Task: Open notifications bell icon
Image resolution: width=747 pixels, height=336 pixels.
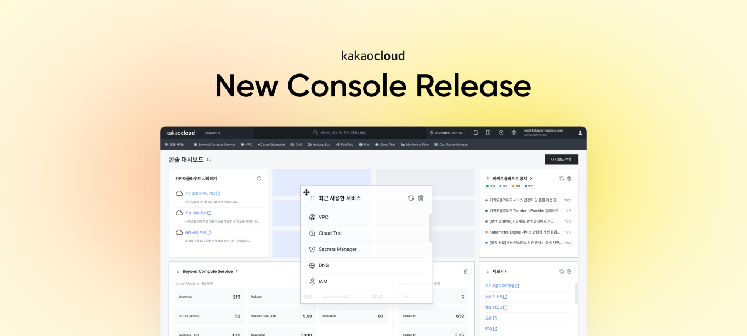Action: point(476,133)
